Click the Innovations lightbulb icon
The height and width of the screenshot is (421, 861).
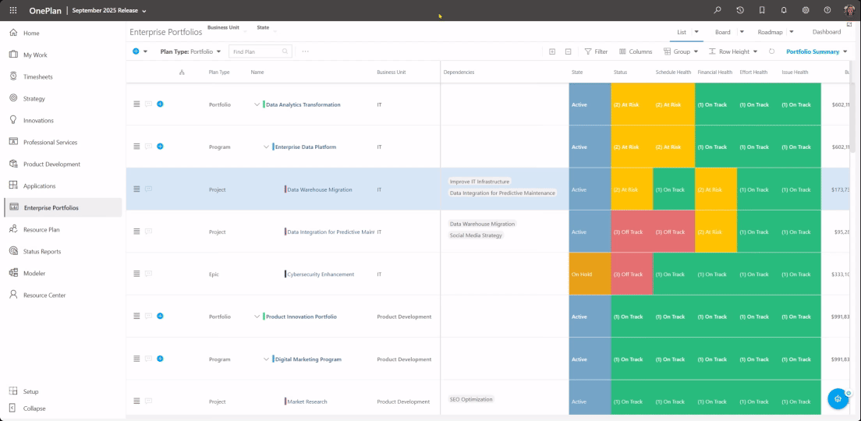pyautogui.click(x=14, y=120)
